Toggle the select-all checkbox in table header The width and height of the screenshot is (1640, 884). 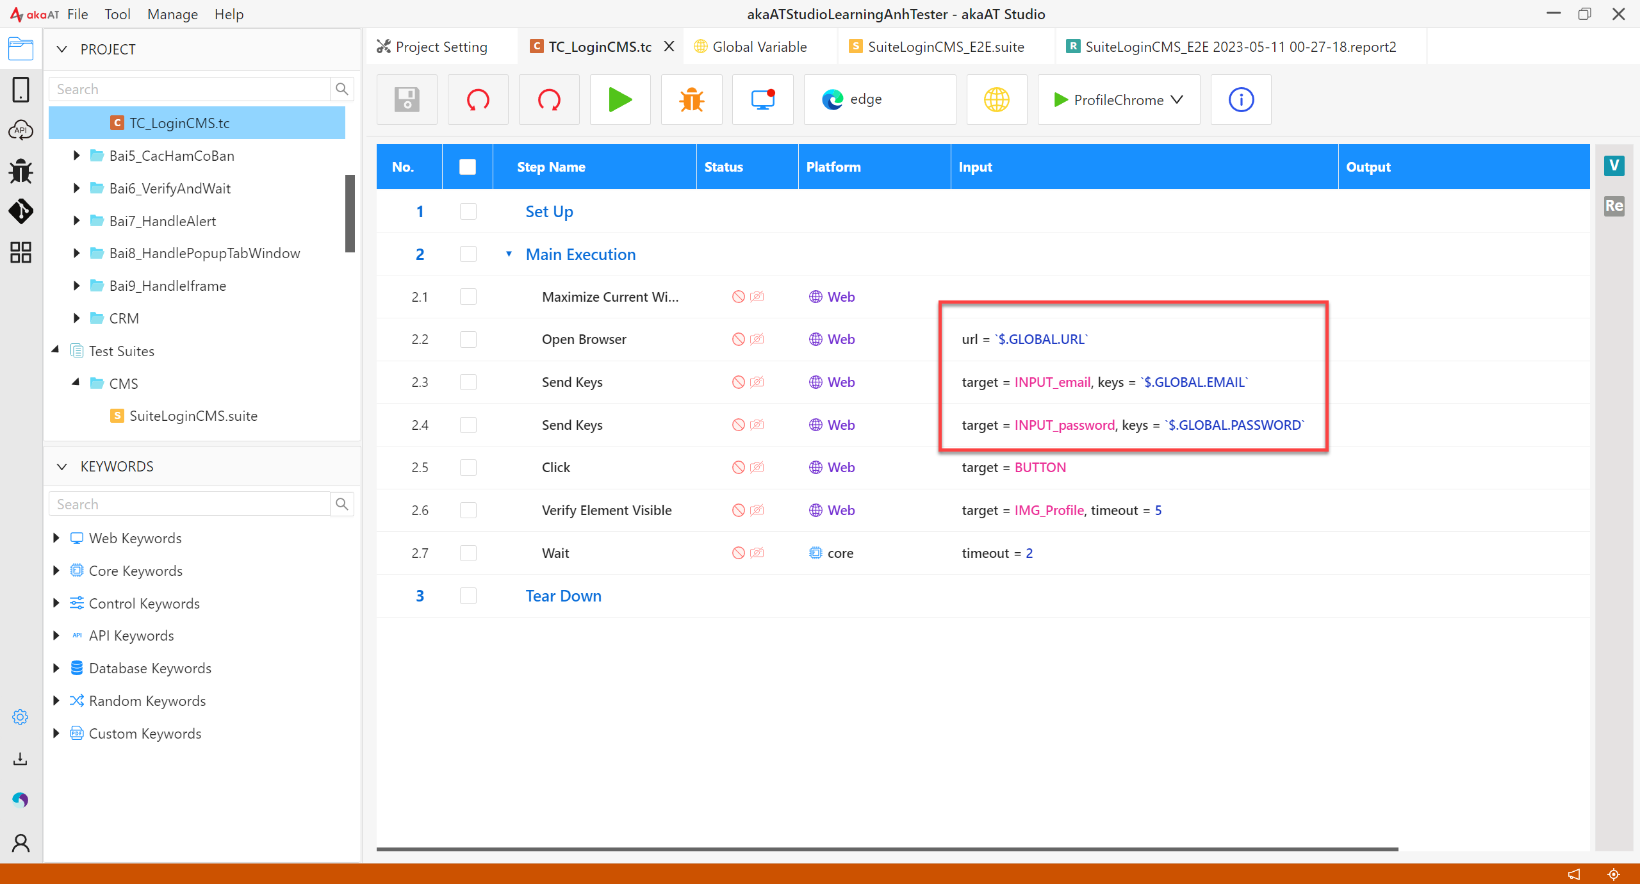468,167
